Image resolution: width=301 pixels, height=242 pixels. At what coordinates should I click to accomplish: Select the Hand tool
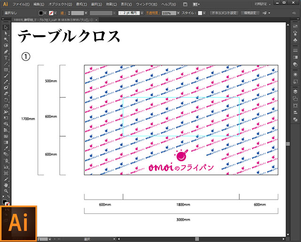tap(6, 185)
